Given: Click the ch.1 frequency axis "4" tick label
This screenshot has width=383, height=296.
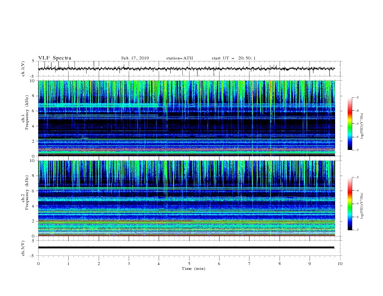Looking at the screenshot, I should pyautogui.click(x=34, y=126).
